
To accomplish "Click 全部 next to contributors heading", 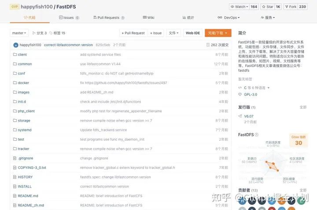I will pyautogui.click(x=303, y=190).
